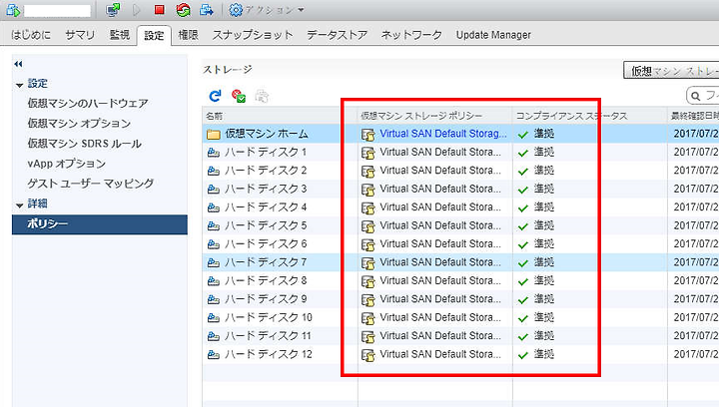
Task: Open the VM console icon in toolbar
Action: 113,10
